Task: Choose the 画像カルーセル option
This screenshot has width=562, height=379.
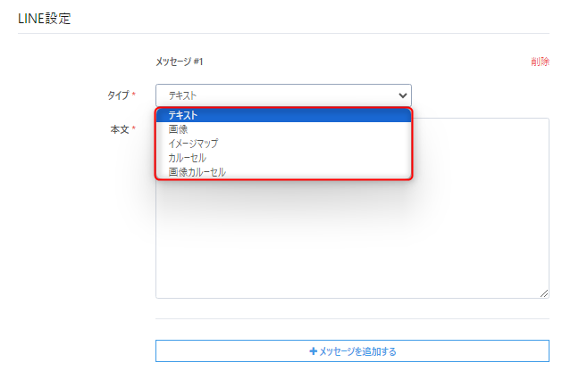Action: click(197, 172)
